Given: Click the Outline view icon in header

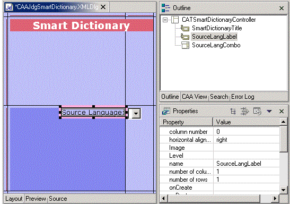Looking at the screenshot, I should [x=166, y=8].
